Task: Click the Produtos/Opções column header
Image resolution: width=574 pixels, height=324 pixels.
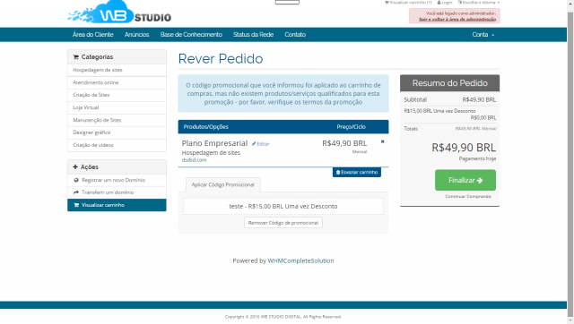Action: pyautogui.click(x=205, y=127)
